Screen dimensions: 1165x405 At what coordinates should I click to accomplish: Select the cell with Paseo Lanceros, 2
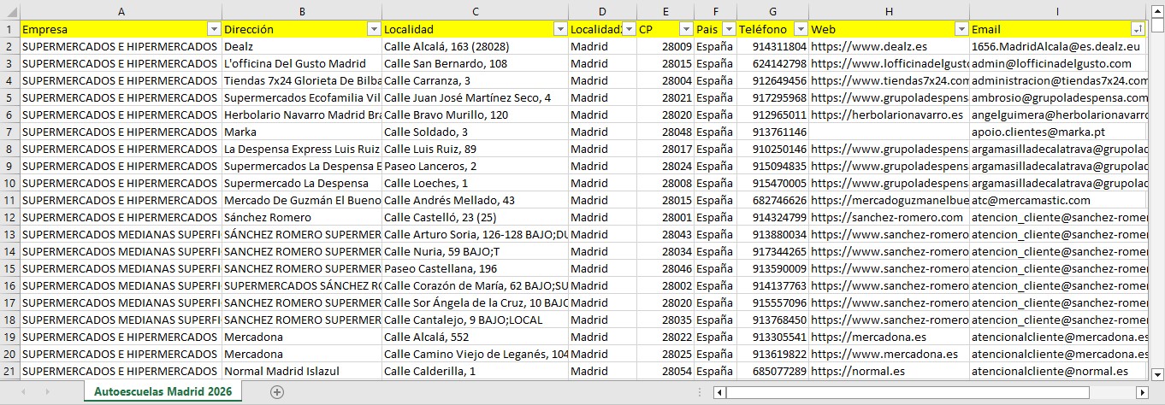pos(475,166)
